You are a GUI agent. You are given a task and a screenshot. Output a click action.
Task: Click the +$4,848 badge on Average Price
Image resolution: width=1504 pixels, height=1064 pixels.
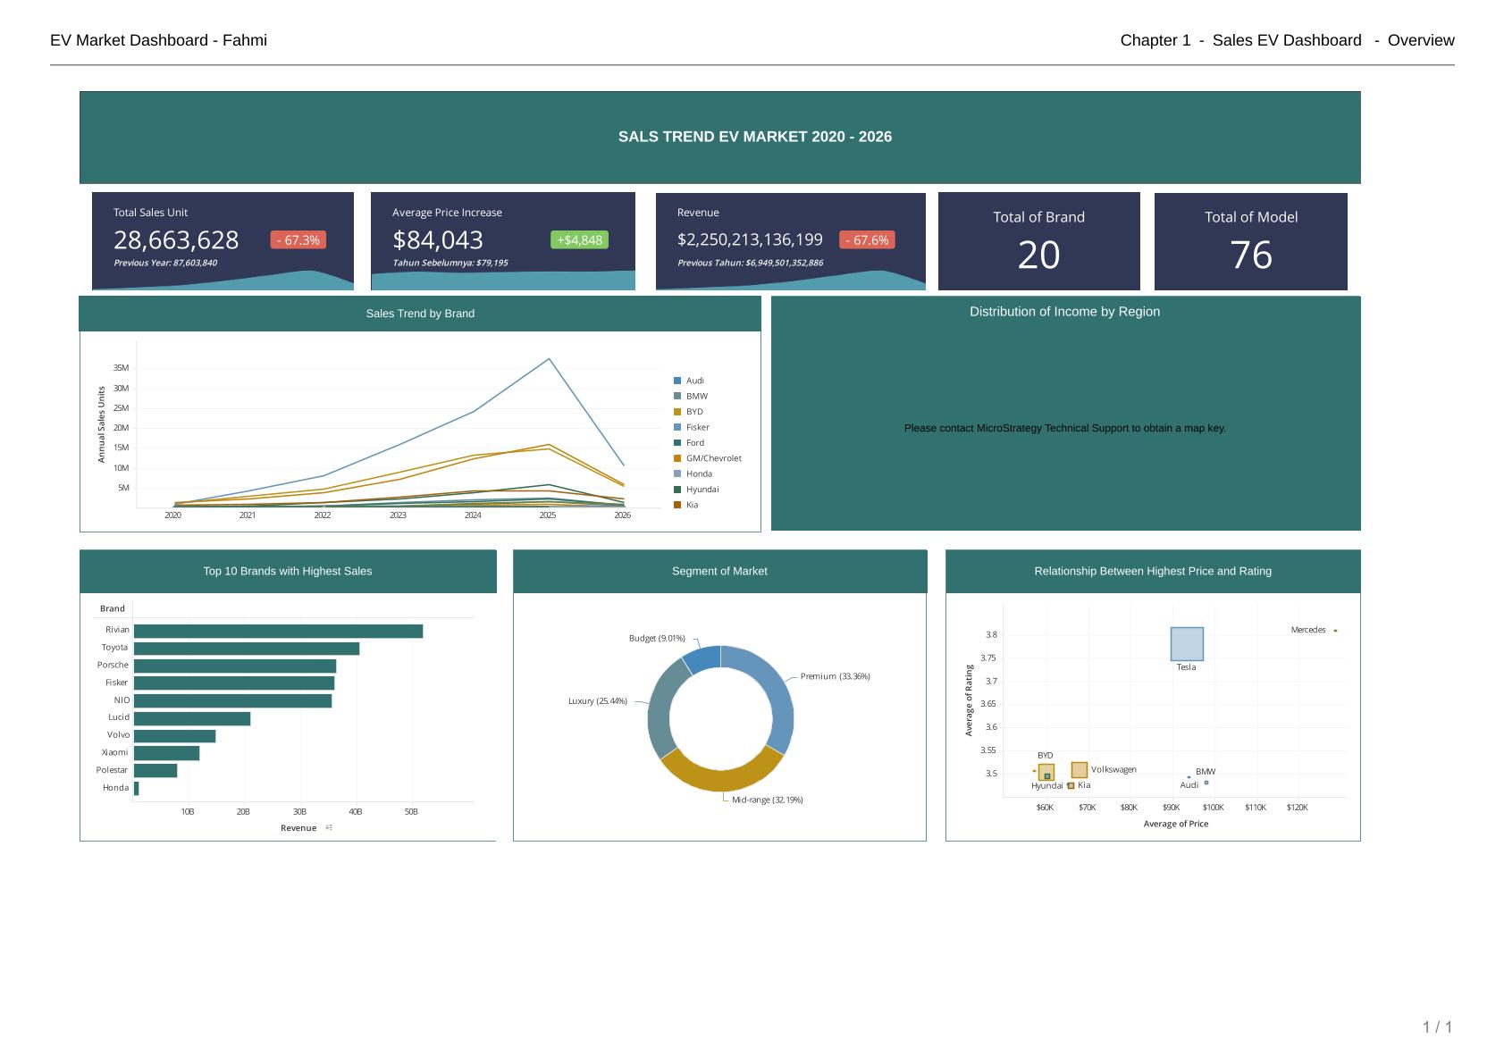click(579, 240)
